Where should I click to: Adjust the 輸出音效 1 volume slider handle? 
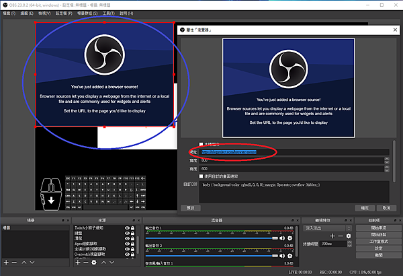click(275, 238)
